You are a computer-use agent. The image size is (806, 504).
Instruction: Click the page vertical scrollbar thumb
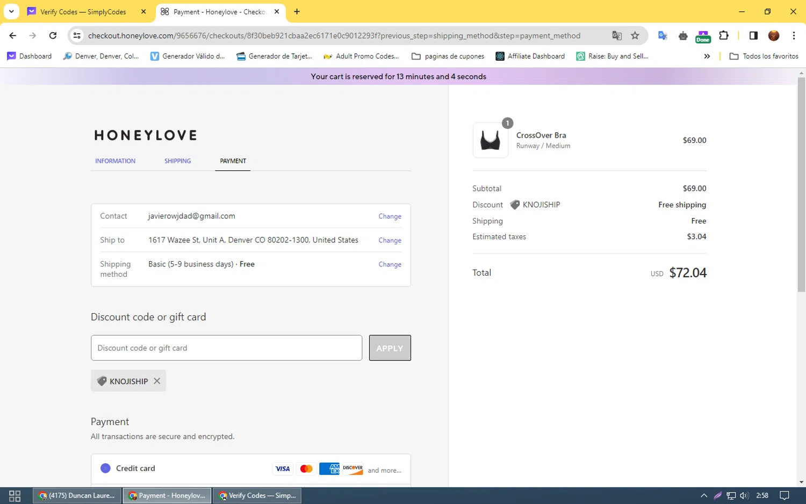pos(801,184)
